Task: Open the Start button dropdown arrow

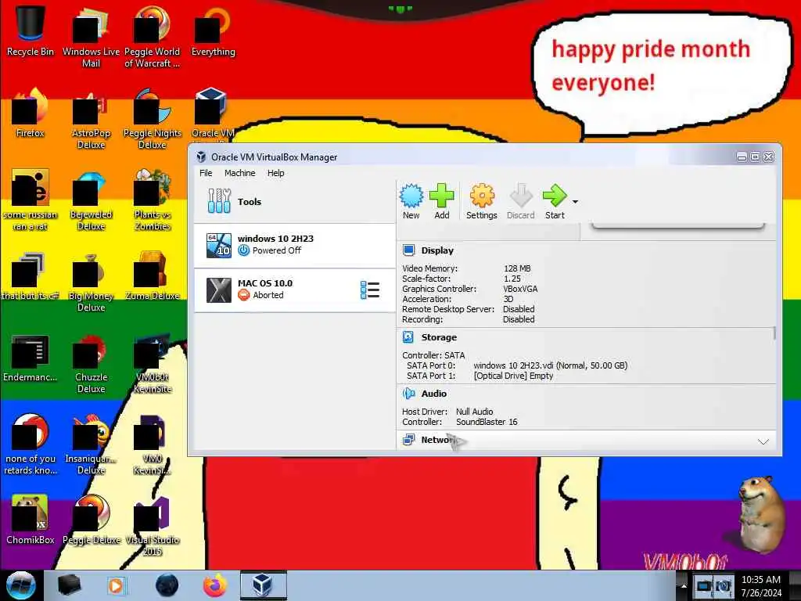Action: point(575,202)
